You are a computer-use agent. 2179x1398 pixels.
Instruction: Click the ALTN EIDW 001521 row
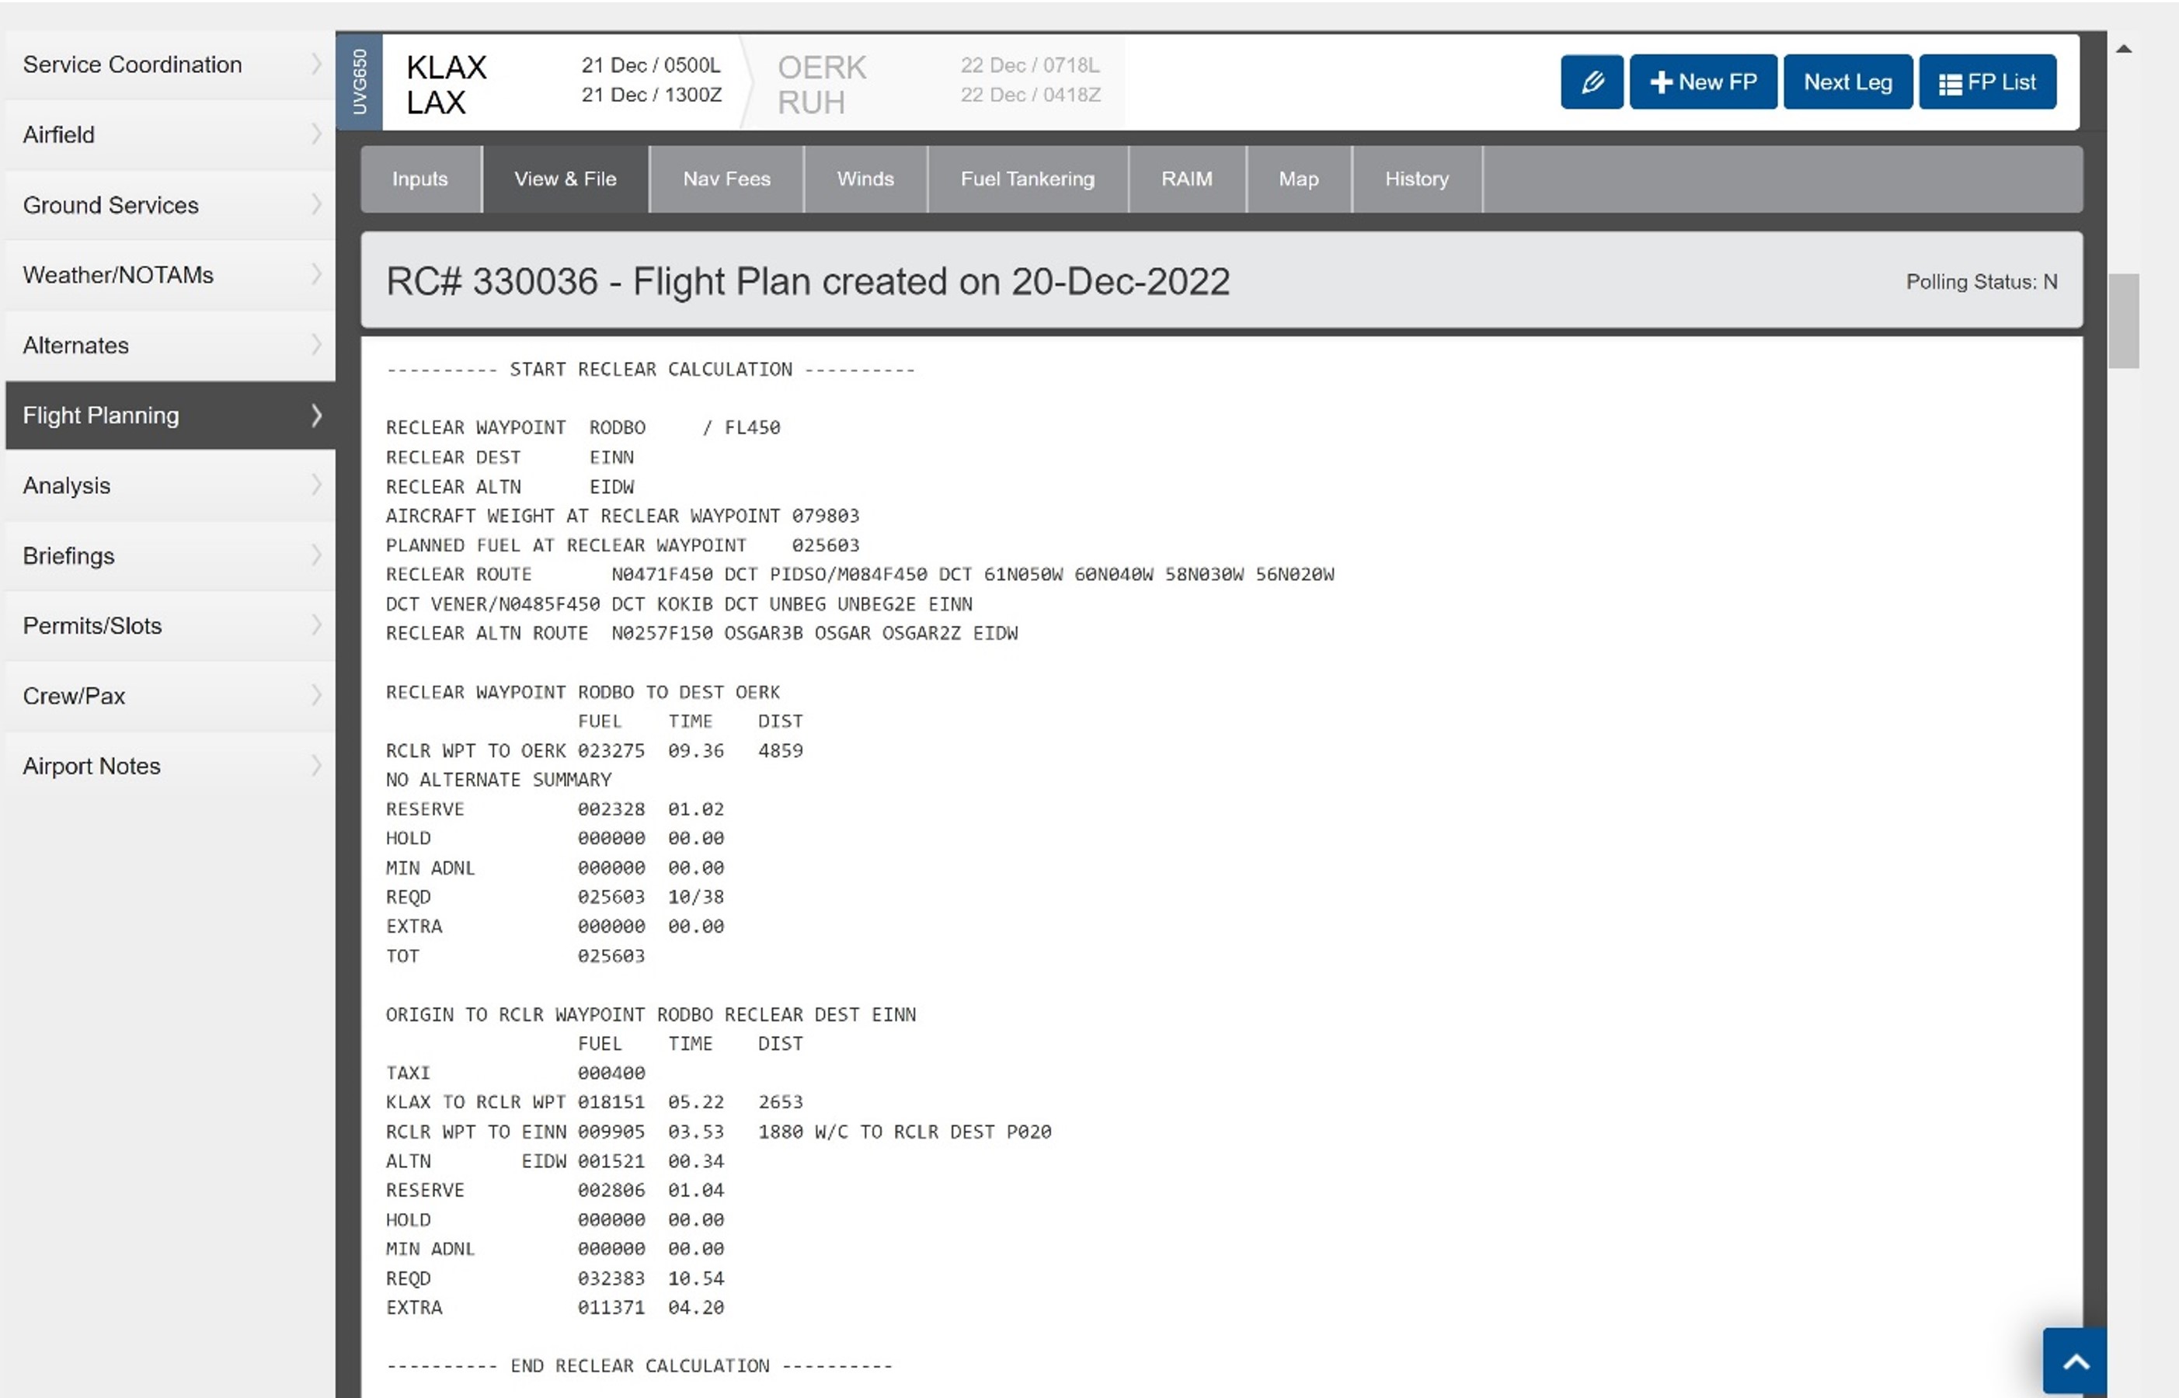point(555,1161)
